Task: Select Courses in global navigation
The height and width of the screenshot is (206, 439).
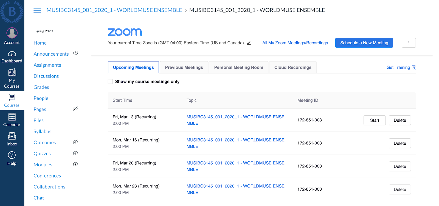Action: pyautogui.click(x=12, y=101)
